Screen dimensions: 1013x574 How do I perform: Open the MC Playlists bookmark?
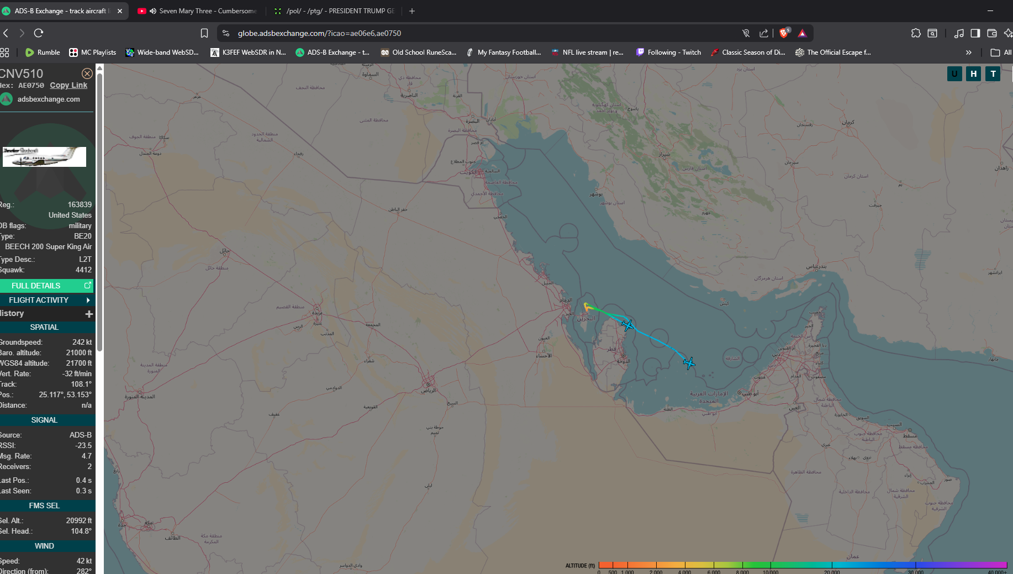click(92, 52)
